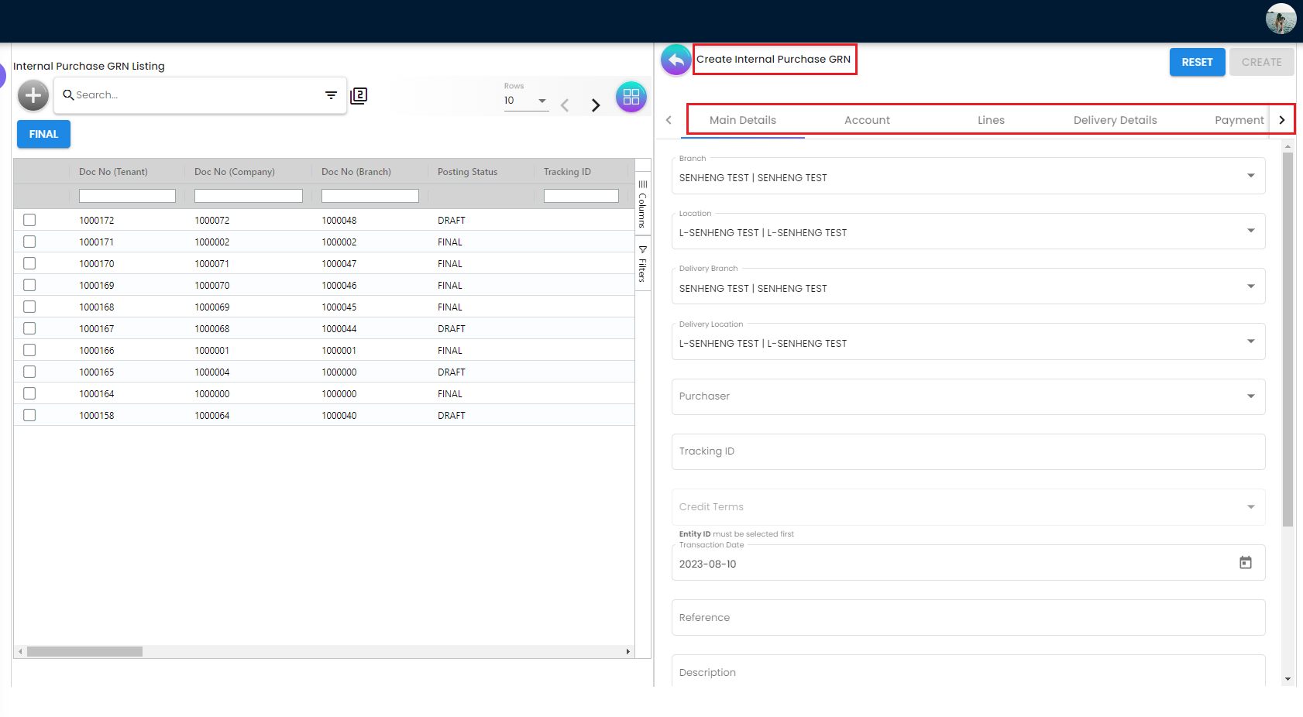Click the search filter options icon
Viewport: 1303px width, 717px height.
(x=331, y=95)
